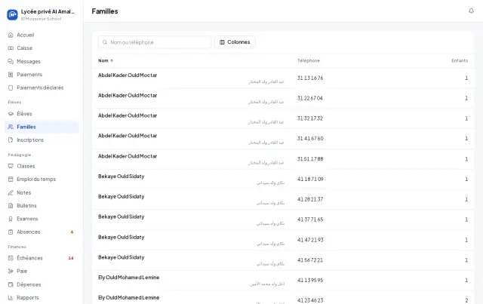Screen dimensions: 483x304
Task: Open the Classes menu item
Action: [42, 166]
